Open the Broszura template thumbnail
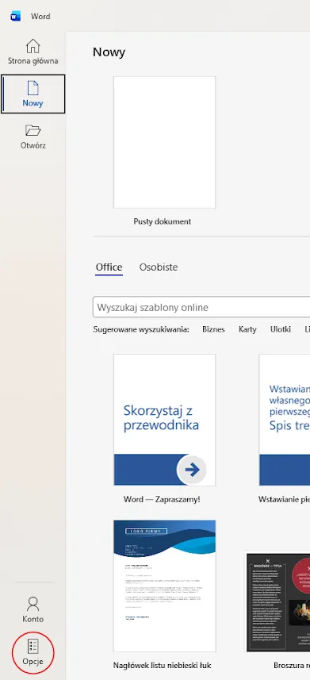310x680 pixels. (278, 601)
